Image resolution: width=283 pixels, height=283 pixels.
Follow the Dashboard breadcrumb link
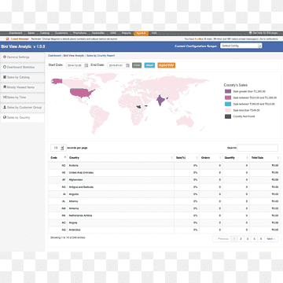tap(54, 56)
